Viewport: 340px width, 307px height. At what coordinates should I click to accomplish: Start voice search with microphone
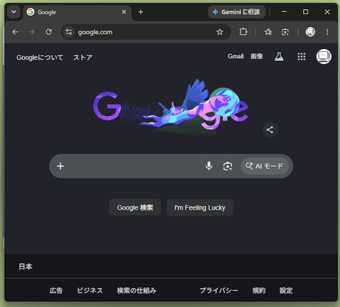point(209,166)
